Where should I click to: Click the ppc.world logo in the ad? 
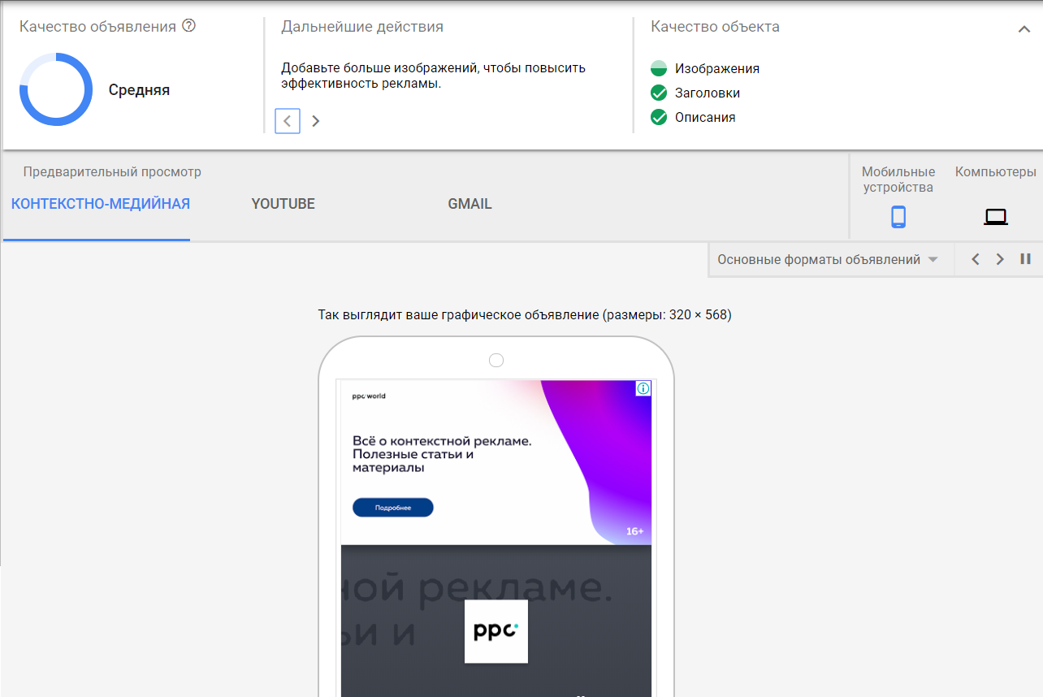tap(369, 396)
